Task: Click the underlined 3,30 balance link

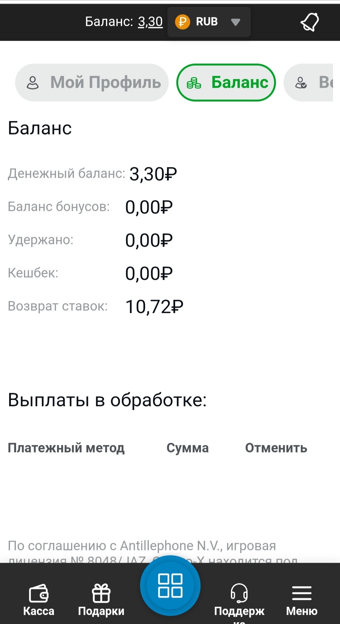Action: [x=150, y=22]
